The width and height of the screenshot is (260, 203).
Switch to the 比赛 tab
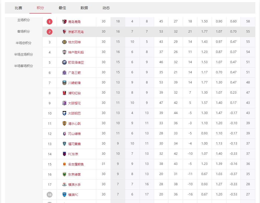coord(19,8)
